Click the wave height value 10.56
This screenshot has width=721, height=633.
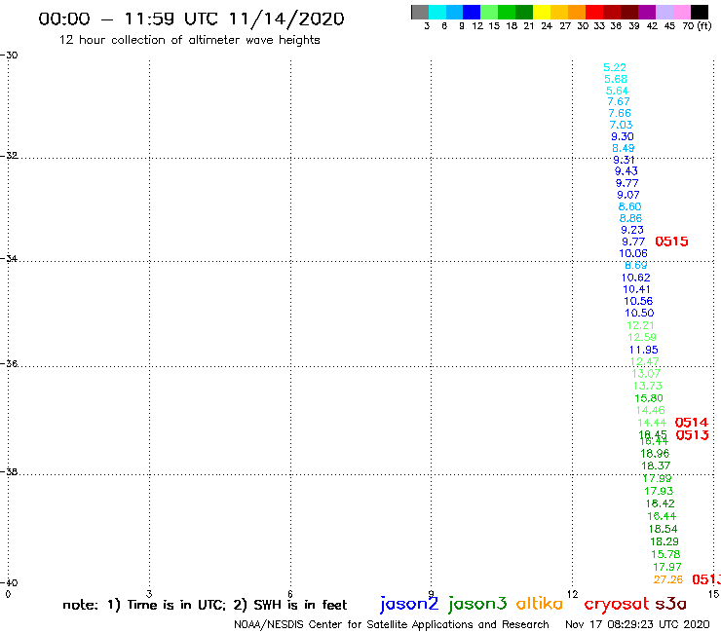pyautogui.click(x=638, y=301)
